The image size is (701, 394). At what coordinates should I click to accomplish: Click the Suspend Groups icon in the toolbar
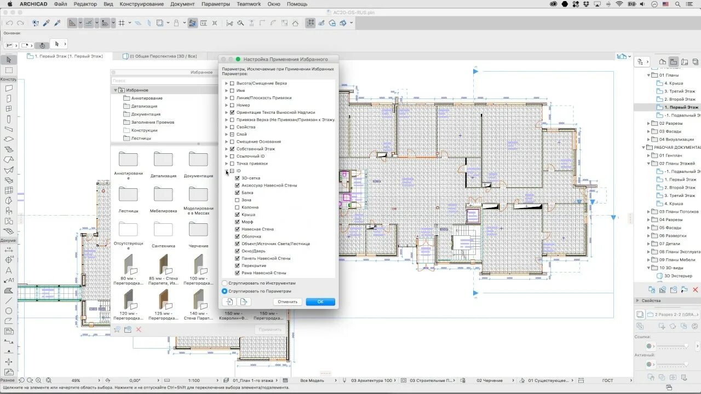tap(311, 23)
